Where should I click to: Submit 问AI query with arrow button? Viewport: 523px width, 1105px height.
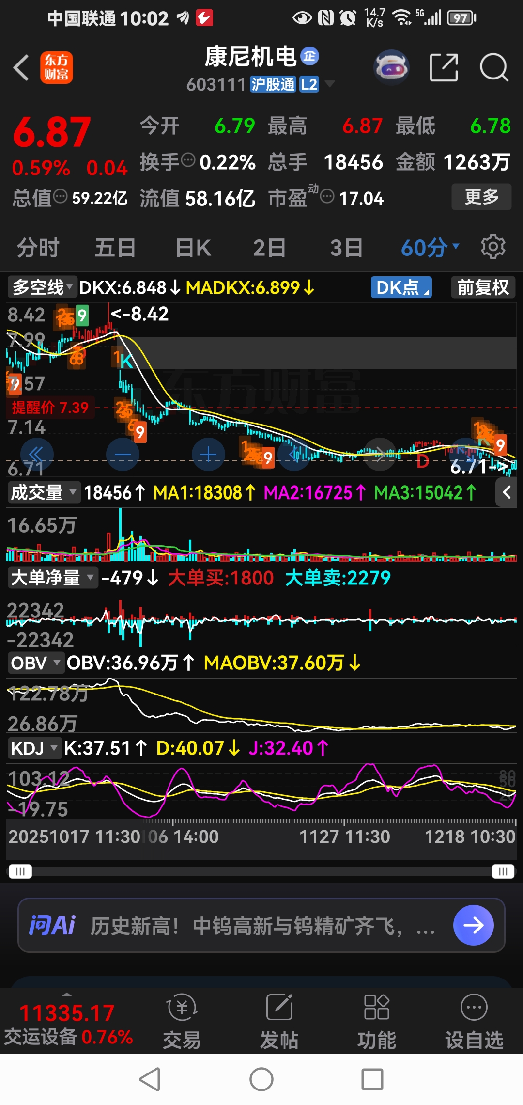[473, 925]
